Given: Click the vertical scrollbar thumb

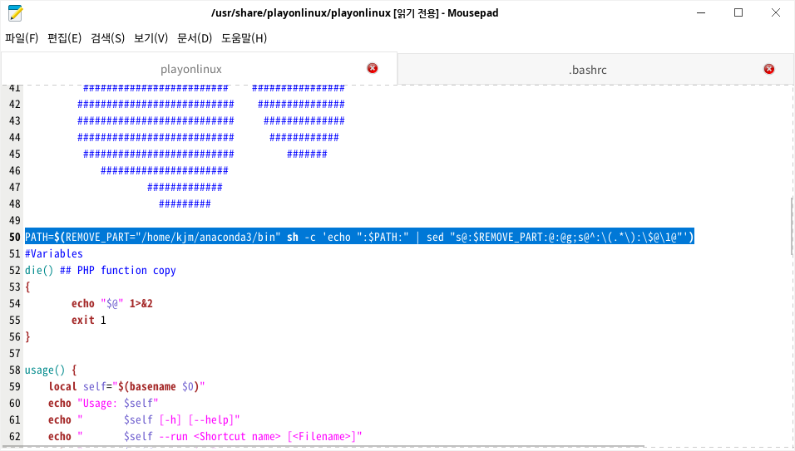Looking at the screenshot, I should (x=792, y=226).
